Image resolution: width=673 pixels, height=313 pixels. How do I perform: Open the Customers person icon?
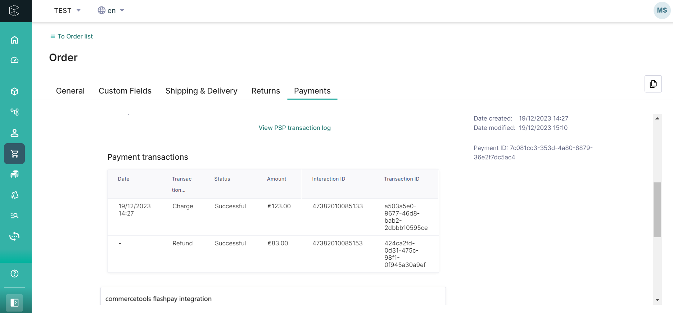(x=14, y=133)
